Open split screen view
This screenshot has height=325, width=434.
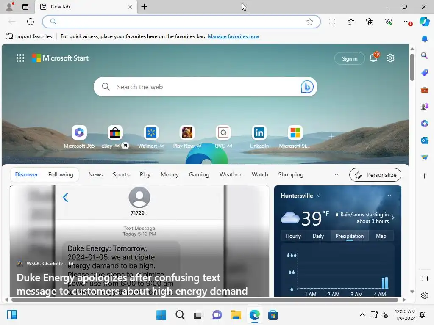click(x=332, y=22)
